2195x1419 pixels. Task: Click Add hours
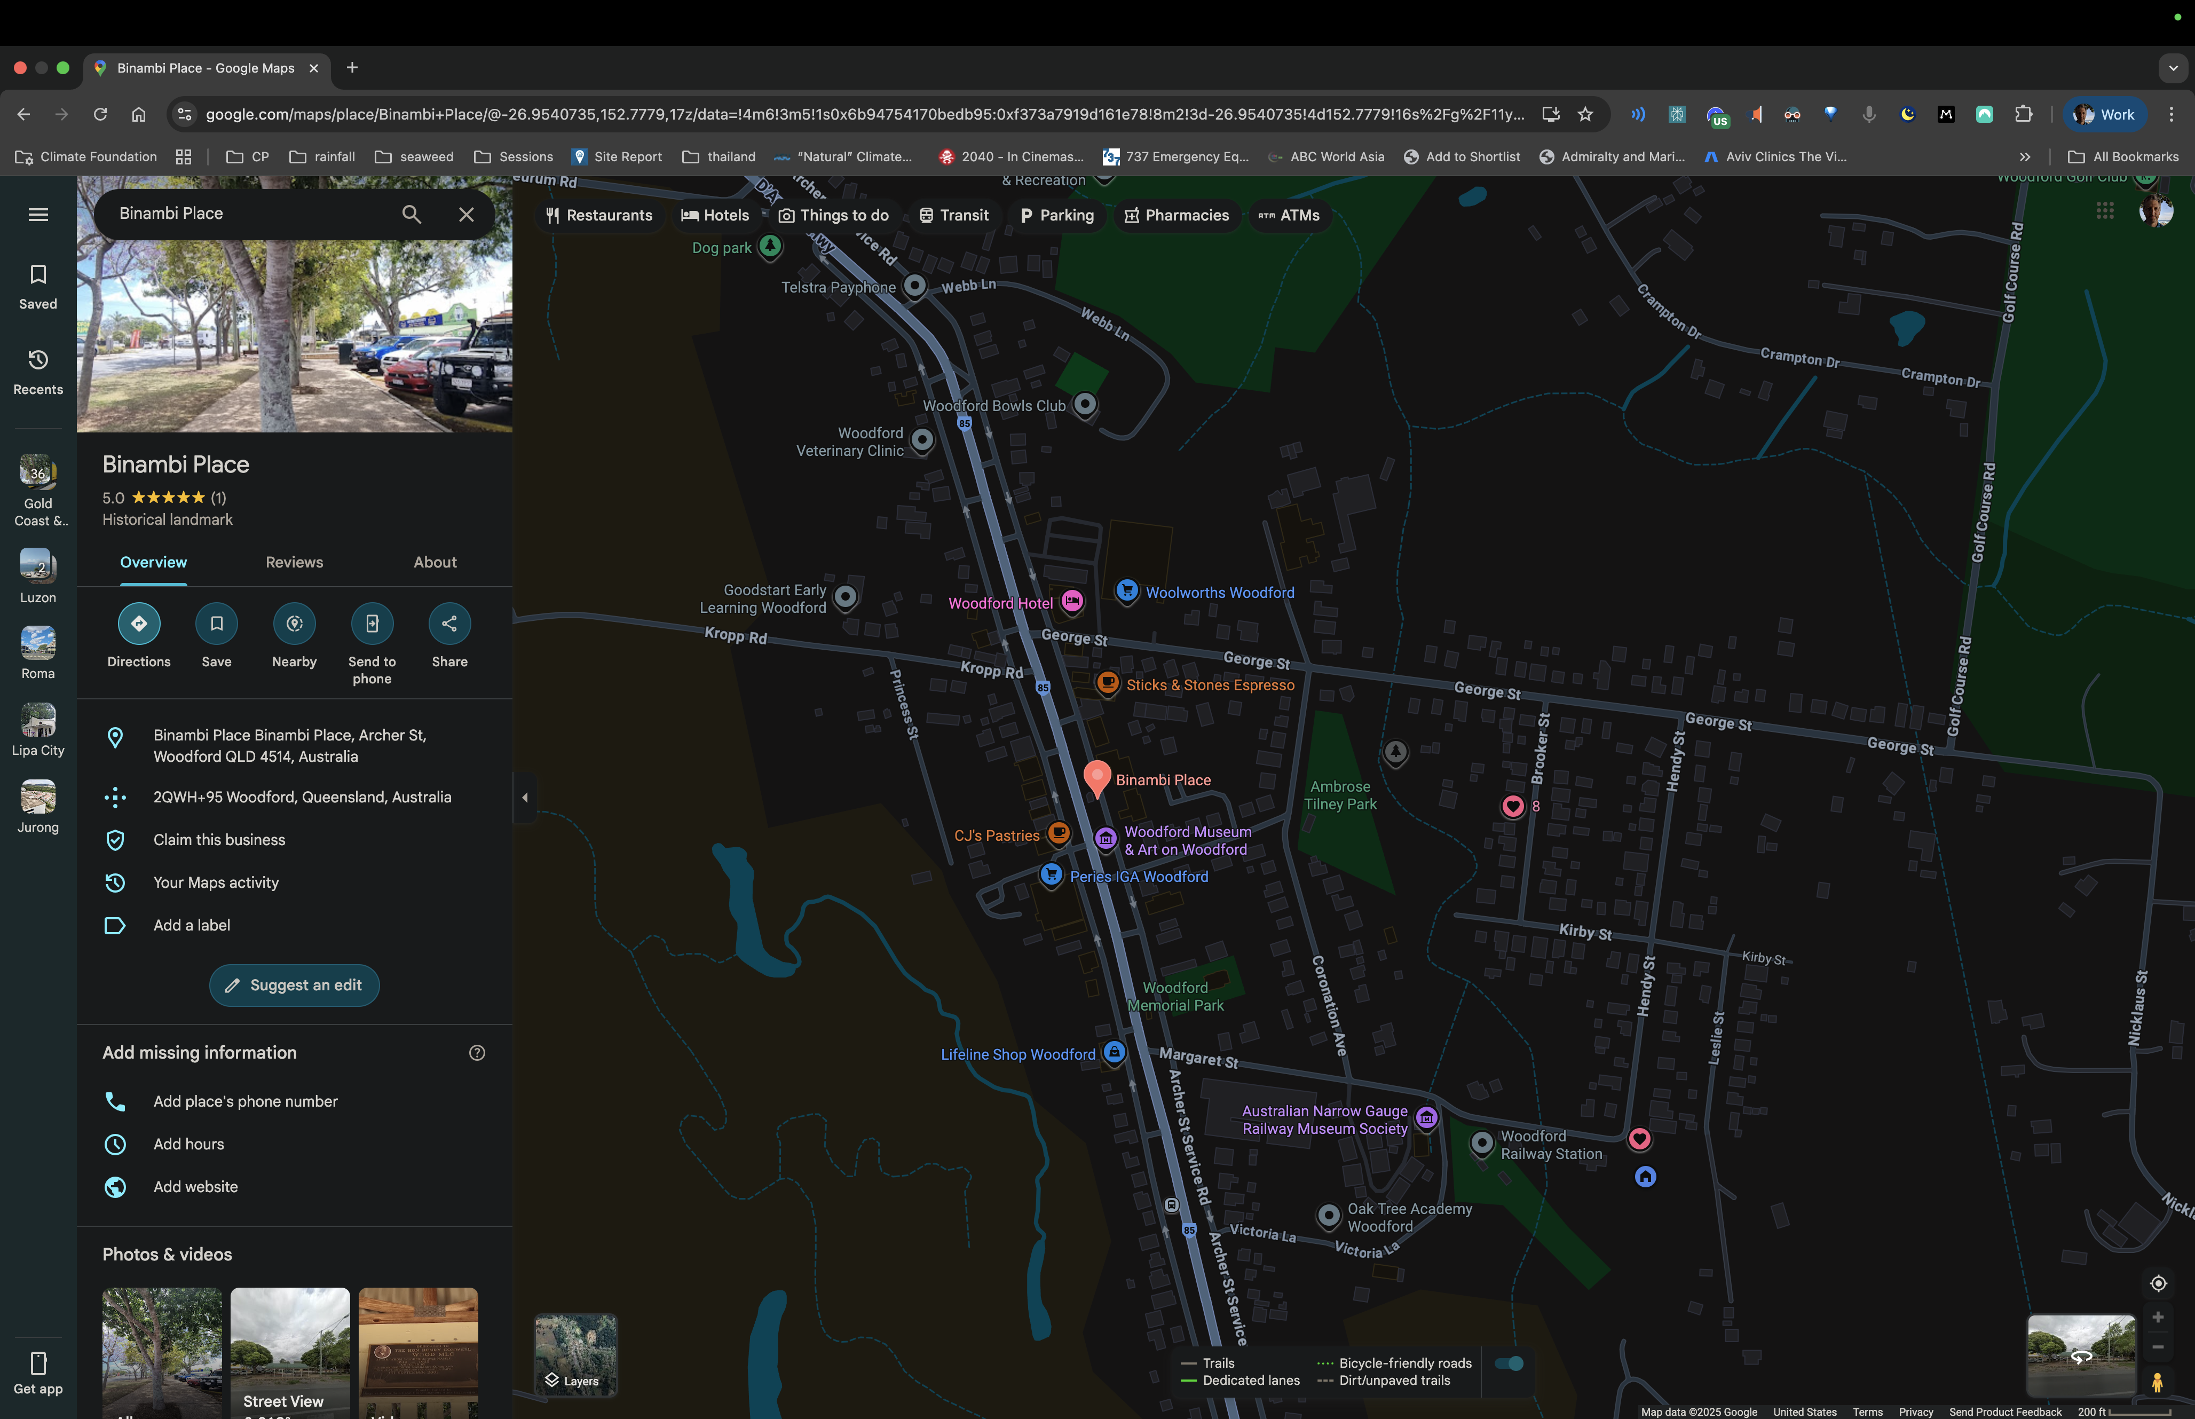click(x=294, y=1145)
